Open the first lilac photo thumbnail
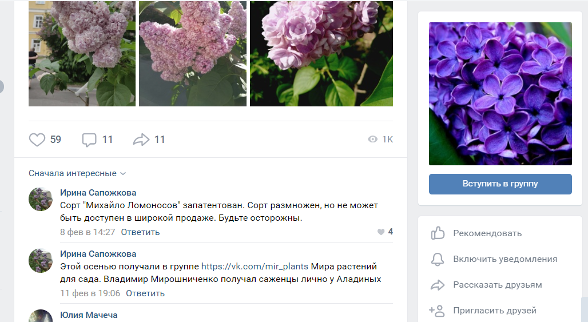The height and width of the screenshot is (322, 588). 82,54
